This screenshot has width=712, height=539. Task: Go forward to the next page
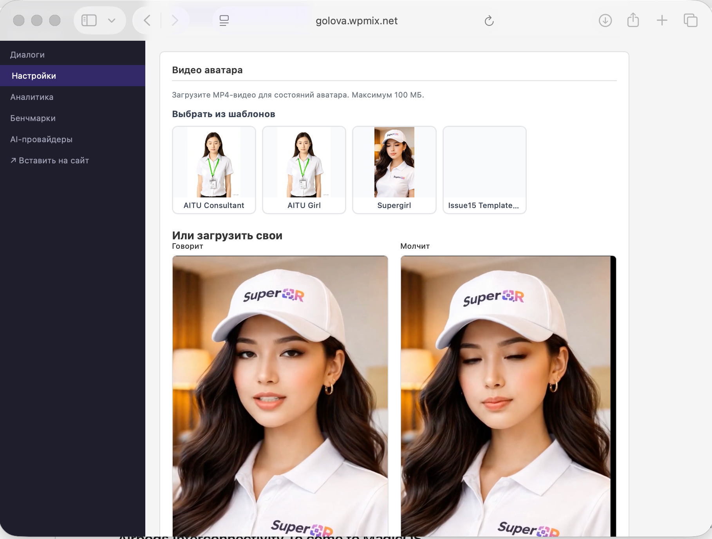click(x=175, y=20)
